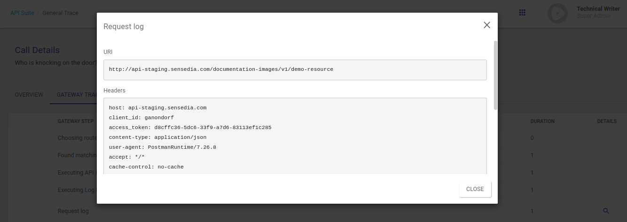The image size is (627, 222).
Task: Click the user profile avatar icon
Action: click(557, 13)
